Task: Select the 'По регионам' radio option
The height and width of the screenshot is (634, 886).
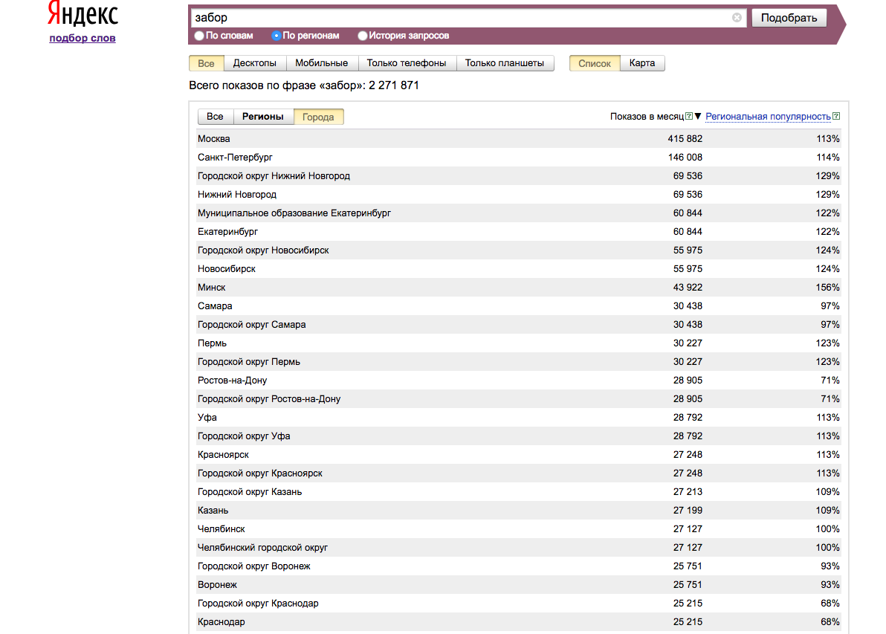Action: pyautogui.click(x=277, y=36)
